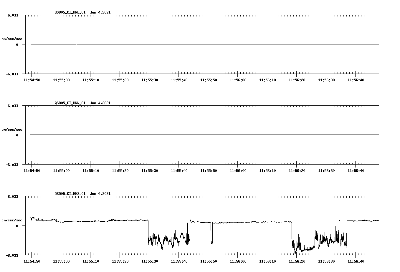
Task: Click 11:56:40 label under HNE plot
Action: tap(356, 80)
